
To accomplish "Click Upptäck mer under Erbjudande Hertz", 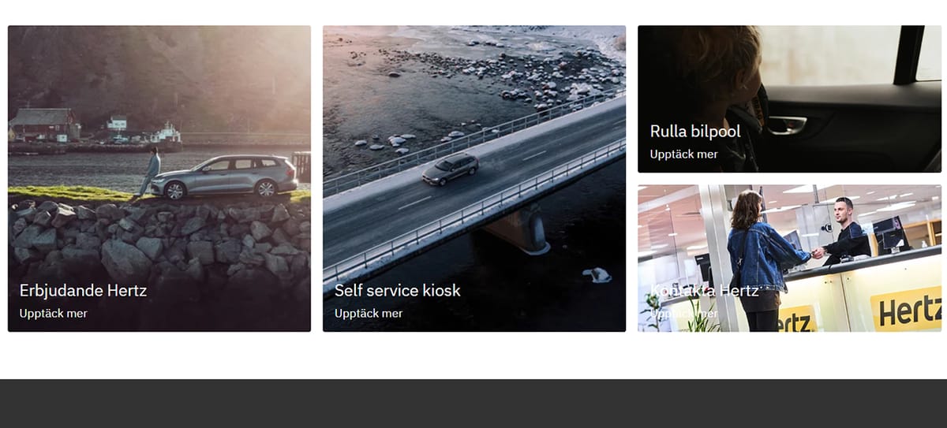I will point(53,314).
